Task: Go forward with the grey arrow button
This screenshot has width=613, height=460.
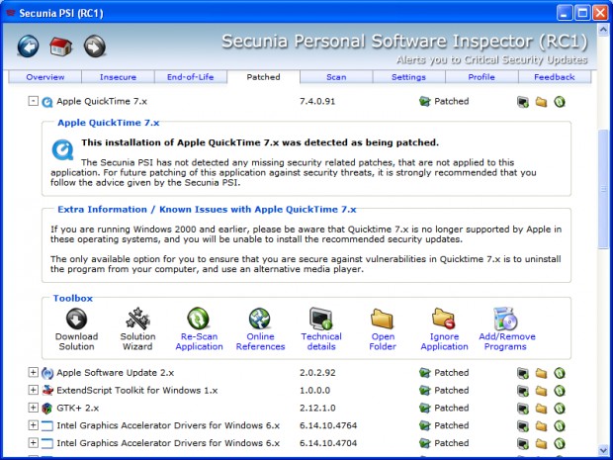Action: tap(95, 46)
